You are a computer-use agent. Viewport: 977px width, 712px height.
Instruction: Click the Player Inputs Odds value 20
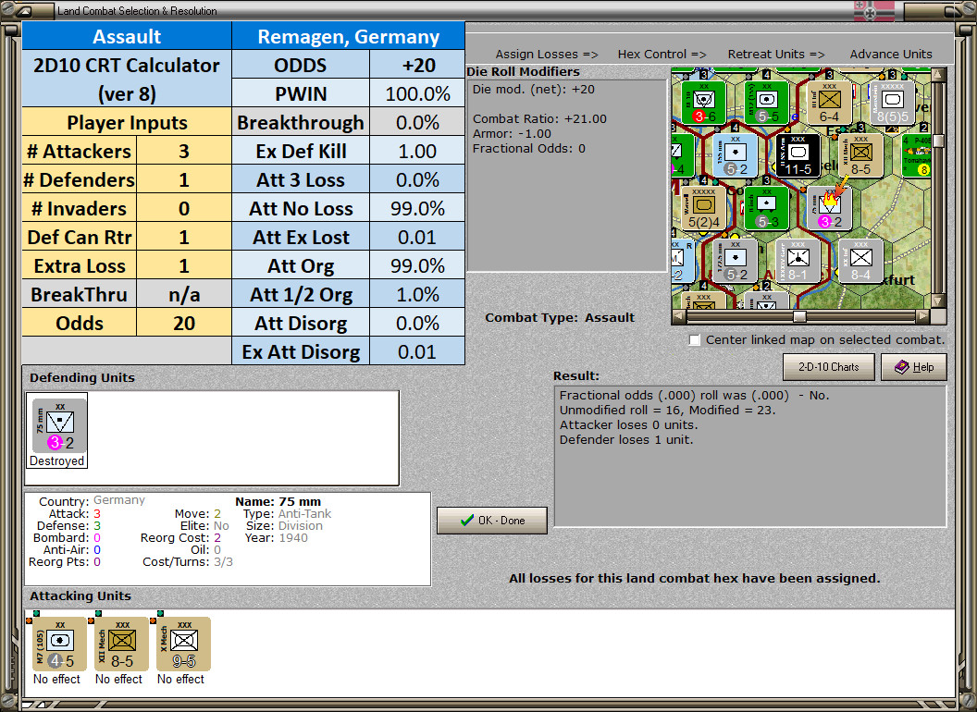184,323
